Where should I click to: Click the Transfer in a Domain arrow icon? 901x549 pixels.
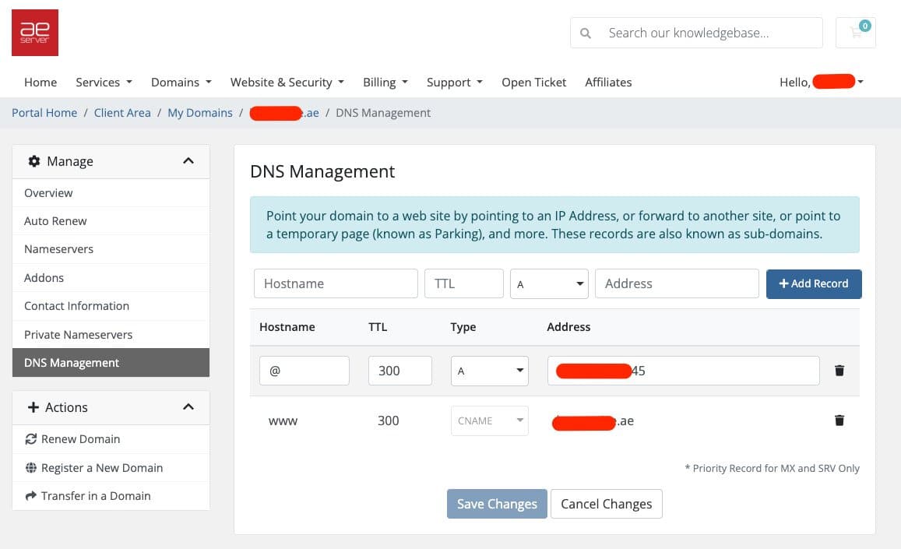click(31, 495)
